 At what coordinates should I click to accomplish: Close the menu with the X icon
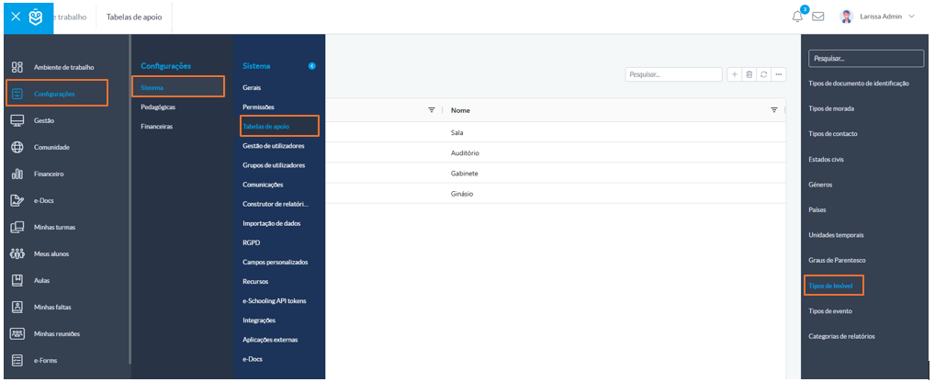17,17
